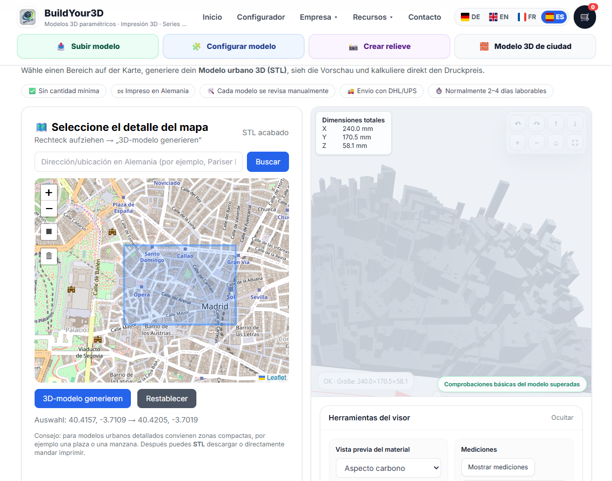
Task: Rotate the 3D view left
Action: 518,123
